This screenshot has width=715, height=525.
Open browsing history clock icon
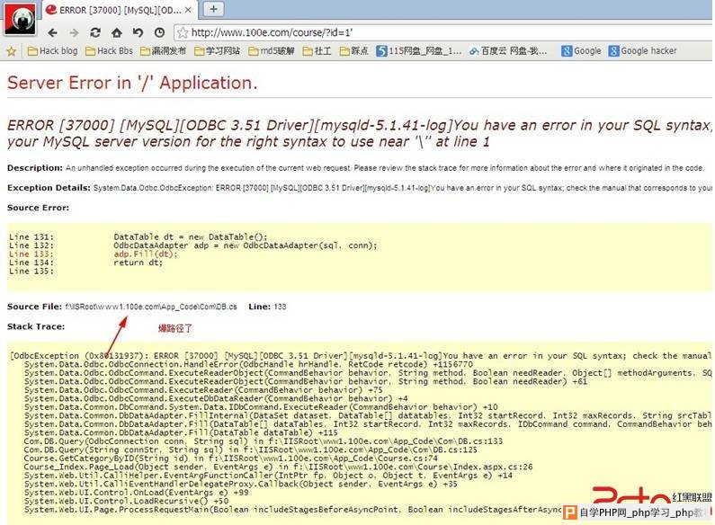tap(159, 32)
